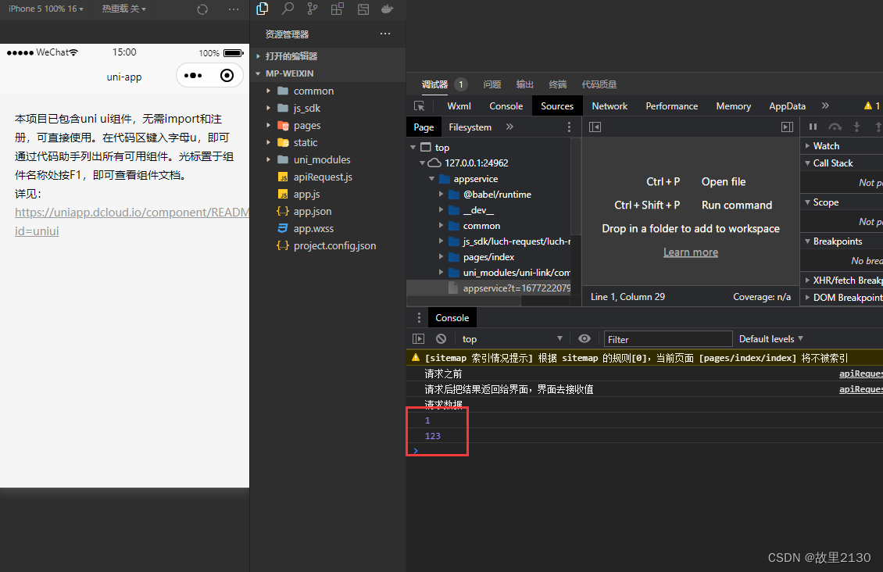883x572 pixels.
Task: Click the Explorer files icon in activity bar
Action: coord(262,9)
